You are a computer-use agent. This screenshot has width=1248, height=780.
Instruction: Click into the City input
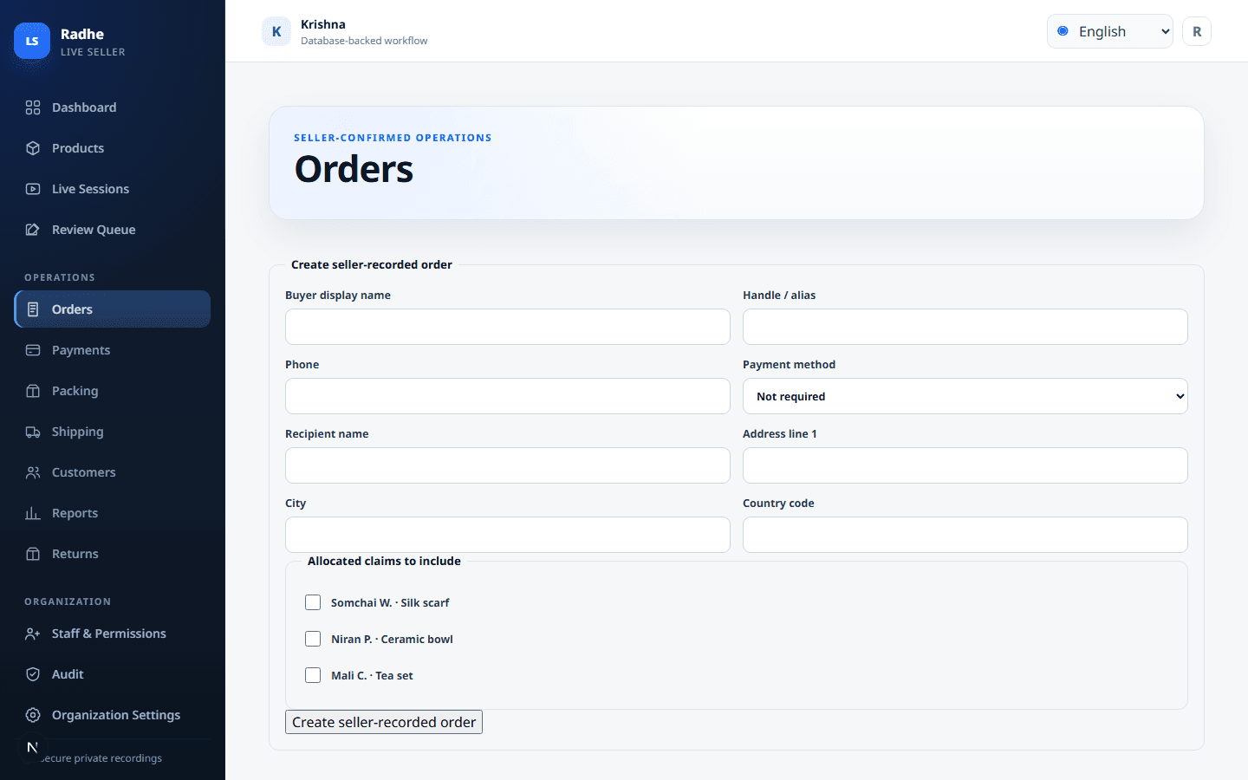tap(508, 535)
